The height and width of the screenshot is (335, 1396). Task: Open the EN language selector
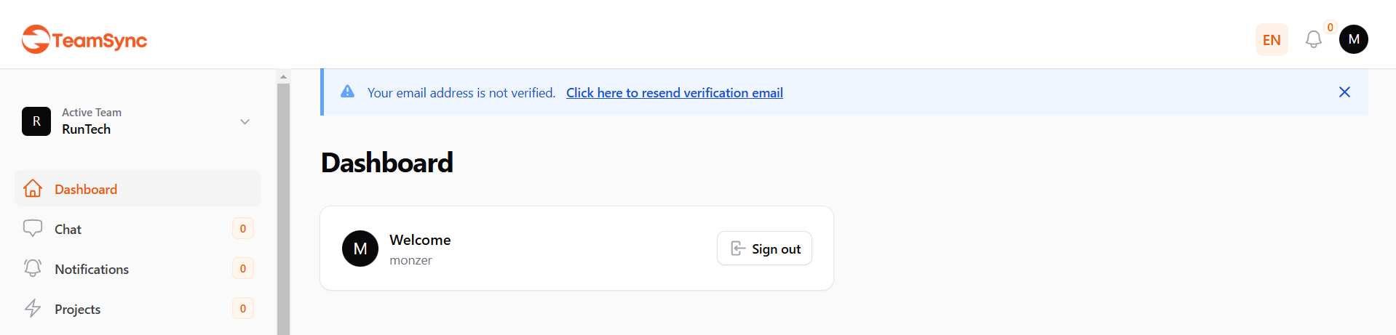(1271, 40)
